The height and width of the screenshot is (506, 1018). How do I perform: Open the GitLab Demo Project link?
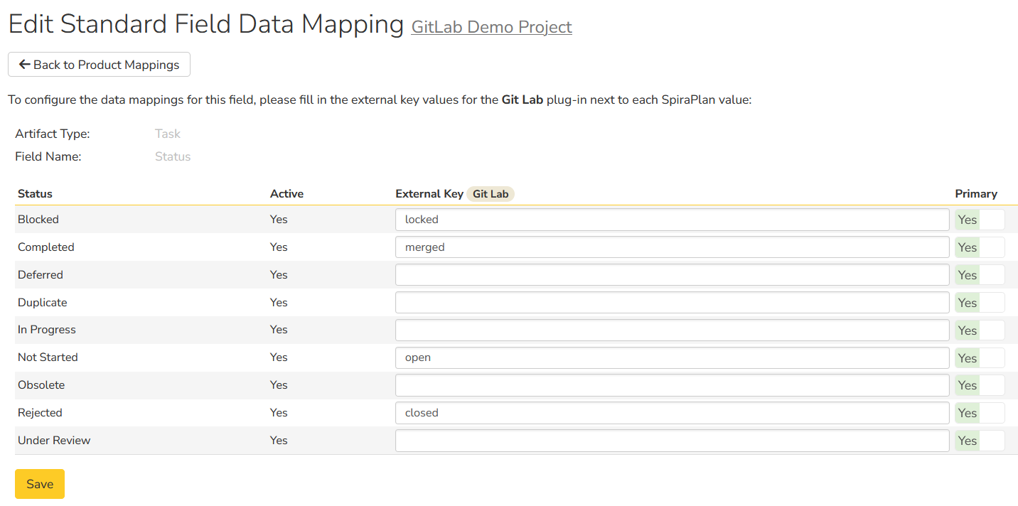click(x=491, y=27)
